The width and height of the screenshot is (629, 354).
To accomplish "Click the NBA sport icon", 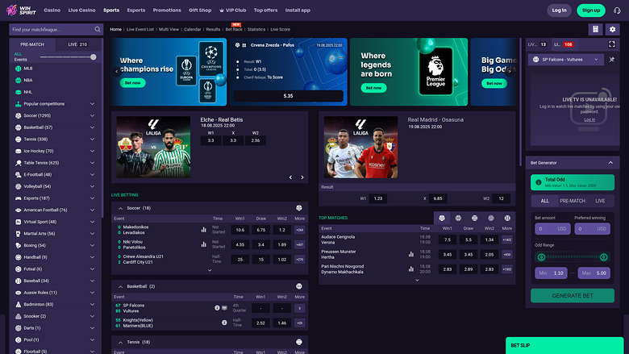I will (18, 80).
